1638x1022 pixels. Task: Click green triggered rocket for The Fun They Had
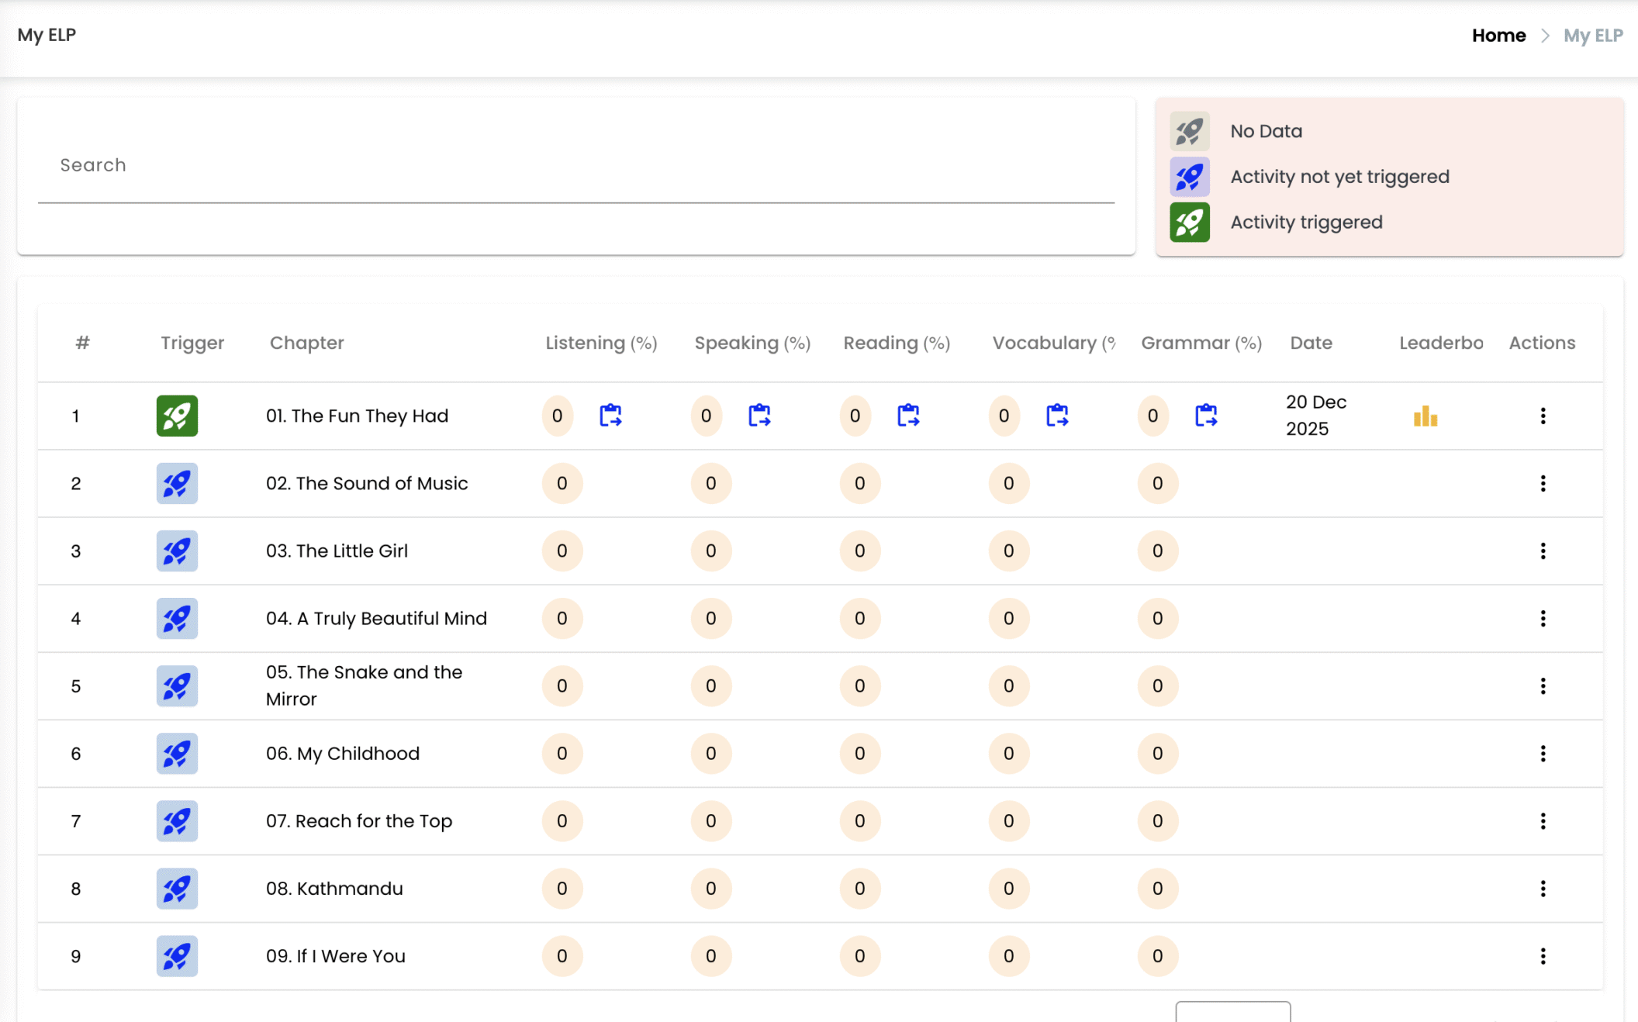pos(177,416)
